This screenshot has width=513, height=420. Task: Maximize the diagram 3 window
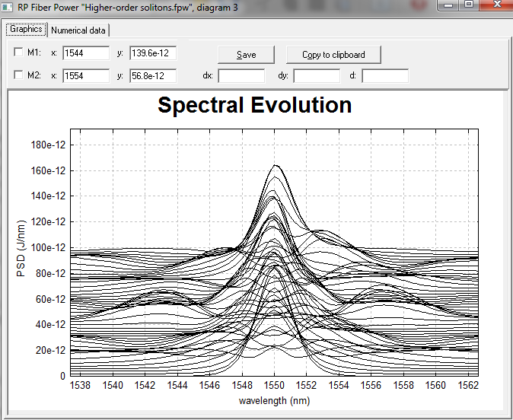click(x=469, y=5)
